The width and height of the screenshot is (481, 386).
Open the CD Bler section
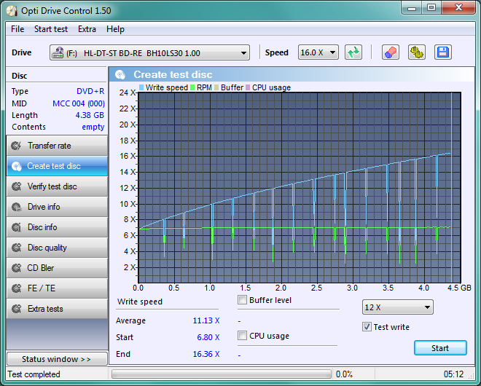pos(57,268)
